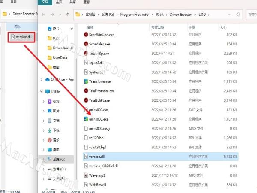This screenshot has width=257, height=193.
Task: Open the address bar history dropdown
Action: (x=229, y=15)
